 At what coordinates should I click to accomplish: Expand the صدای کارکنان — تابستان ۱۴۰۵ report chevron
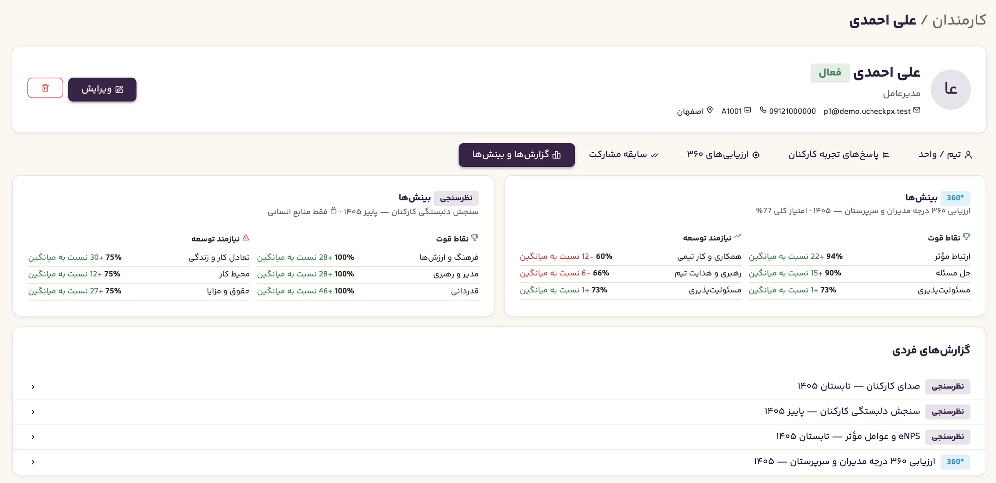[x=33, y=387]
